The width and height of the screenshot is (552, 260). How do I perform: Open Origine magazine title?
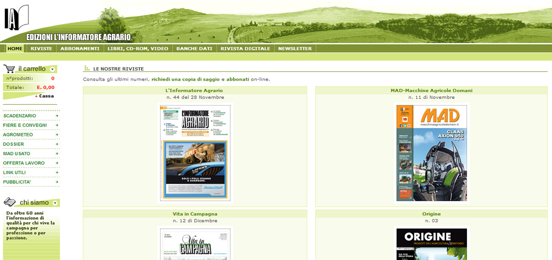pyautogui.click(x=431, y=213)
